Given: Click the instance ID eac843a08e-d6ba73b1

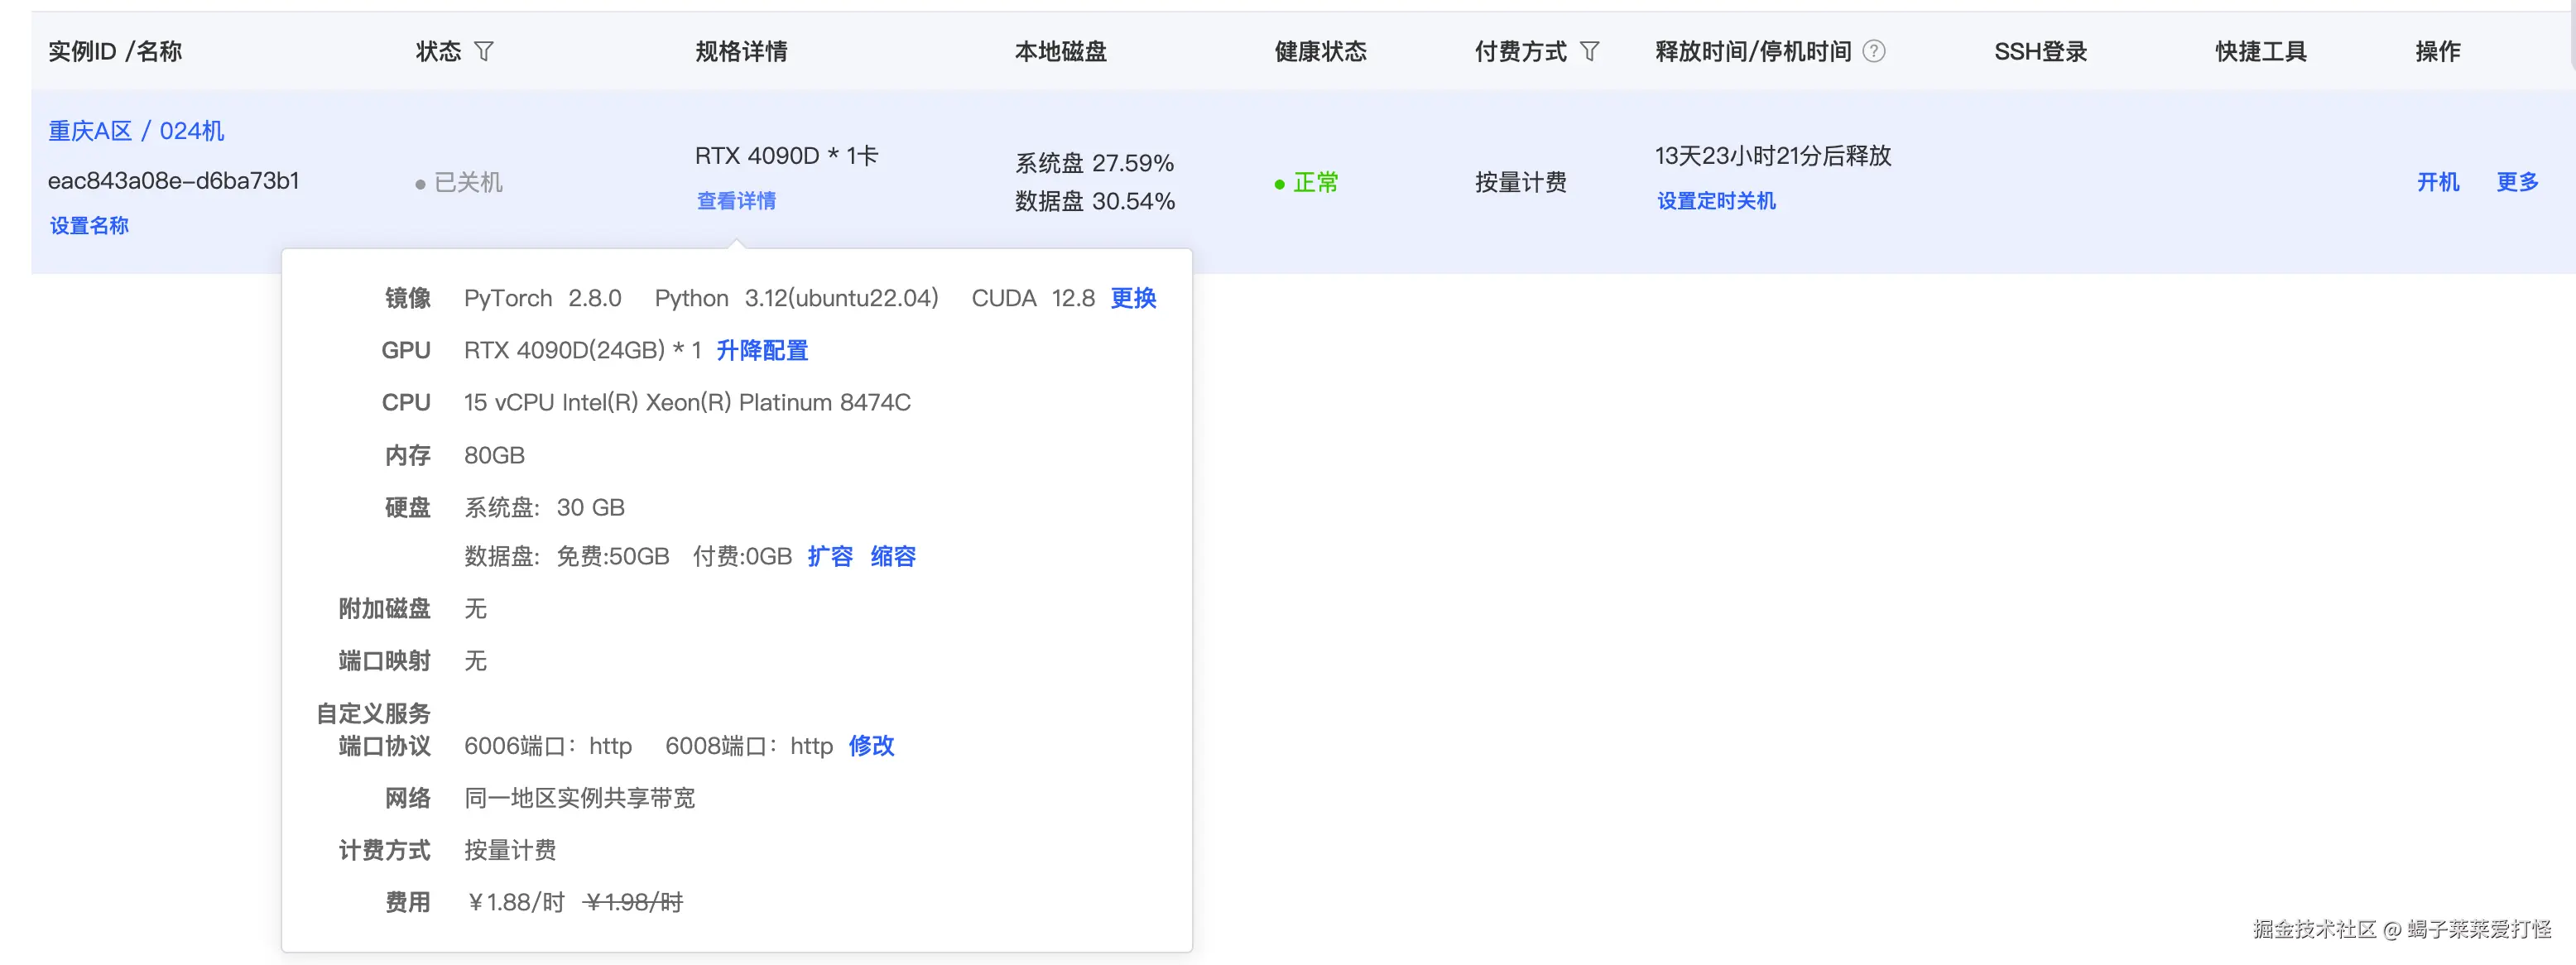Looking at the screenshot, I should [x=174, y=181].
